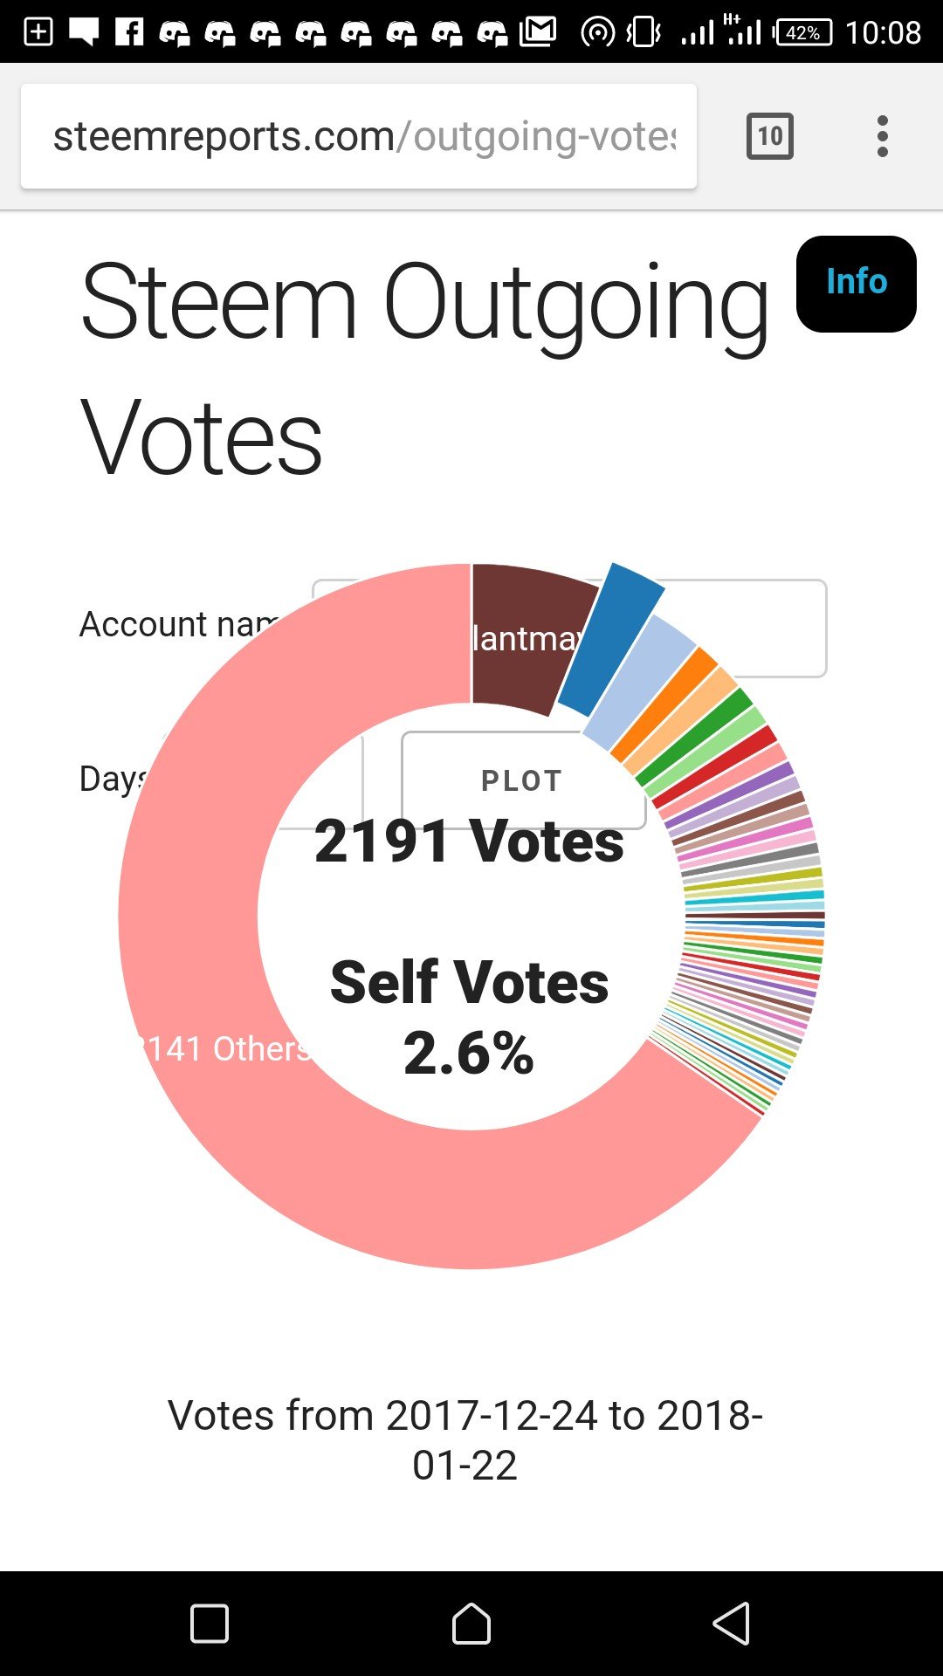Open the Chrome three-dot overflow menu
The width and height of the screenshot is (943, 1676).
pos(883,136)
